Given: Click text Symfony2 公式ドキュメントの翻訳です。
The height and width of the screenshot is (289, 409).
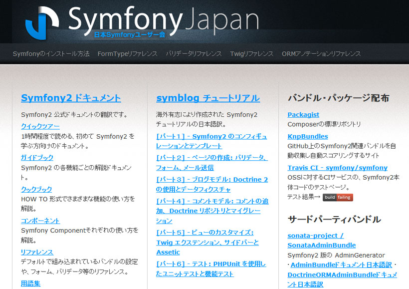Looking at the screenshot, I should (75, 115).
